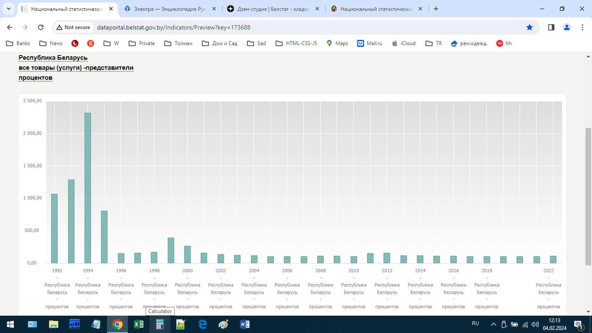Open the Private bookmark folder
592x333 pixels.
click(x=142, y=43)
